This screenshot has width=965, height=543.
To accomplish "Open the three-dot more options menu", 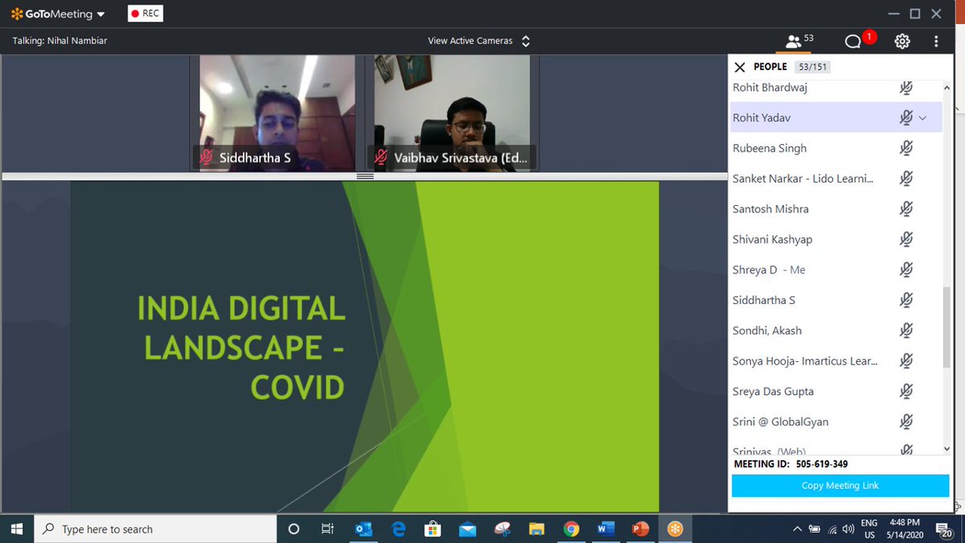I will coord(936,41).
